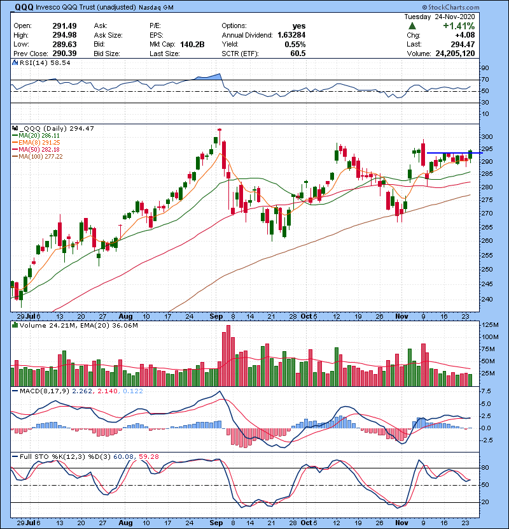This screenshot has width=509, height=529.
Task: Click the blue horizontal resistance line
Action: 454,153
